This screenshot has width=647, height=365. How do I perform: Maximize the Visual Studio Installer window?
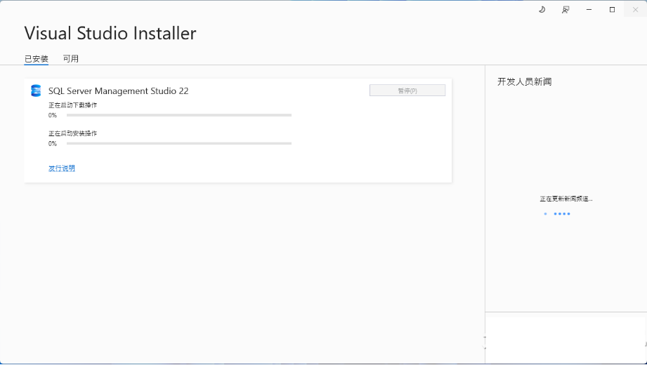pos(612,10)
